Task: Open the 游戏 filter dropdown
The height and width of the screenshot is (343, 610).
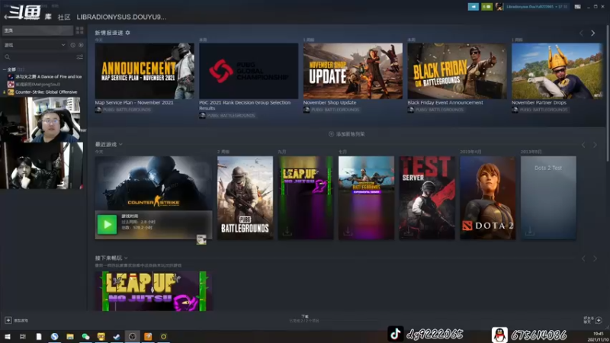Action: tap(34, 45)
